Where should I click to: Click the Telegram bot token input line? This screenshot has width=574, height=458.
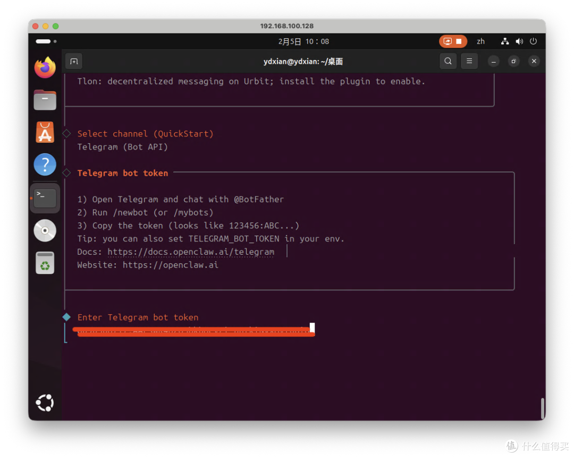coord(194,331)
